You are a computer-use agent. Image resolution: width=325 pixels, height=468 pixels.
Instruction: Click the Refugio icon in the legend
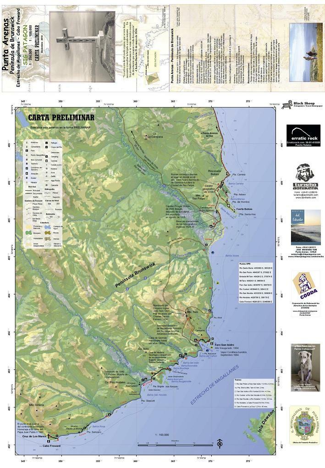pos(47,143)
